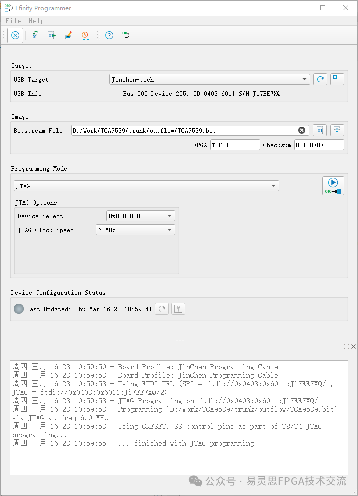Start programming with the play button

click(333, 186)
